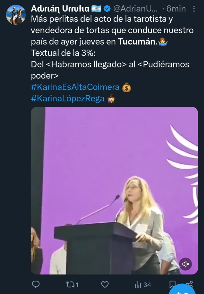
Task: Tap the retweet count number 1
Action: [x=77, y=285]
